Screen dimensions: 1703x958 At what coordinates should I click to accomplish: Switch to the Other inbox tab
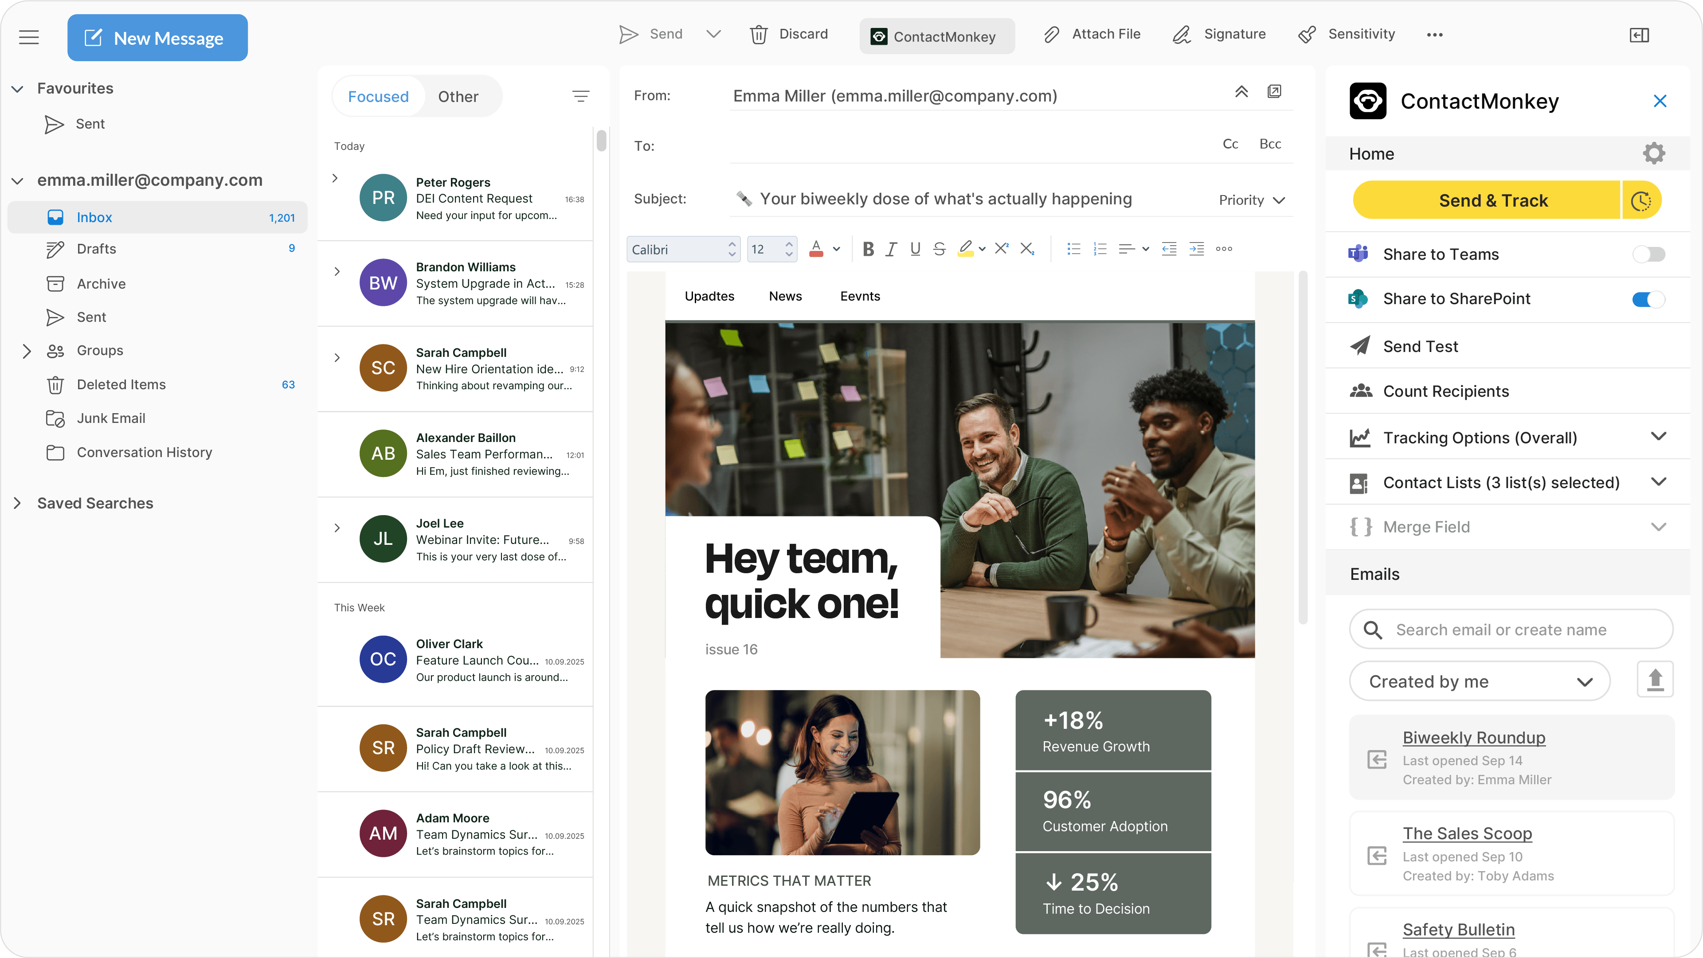click(458, 97)
